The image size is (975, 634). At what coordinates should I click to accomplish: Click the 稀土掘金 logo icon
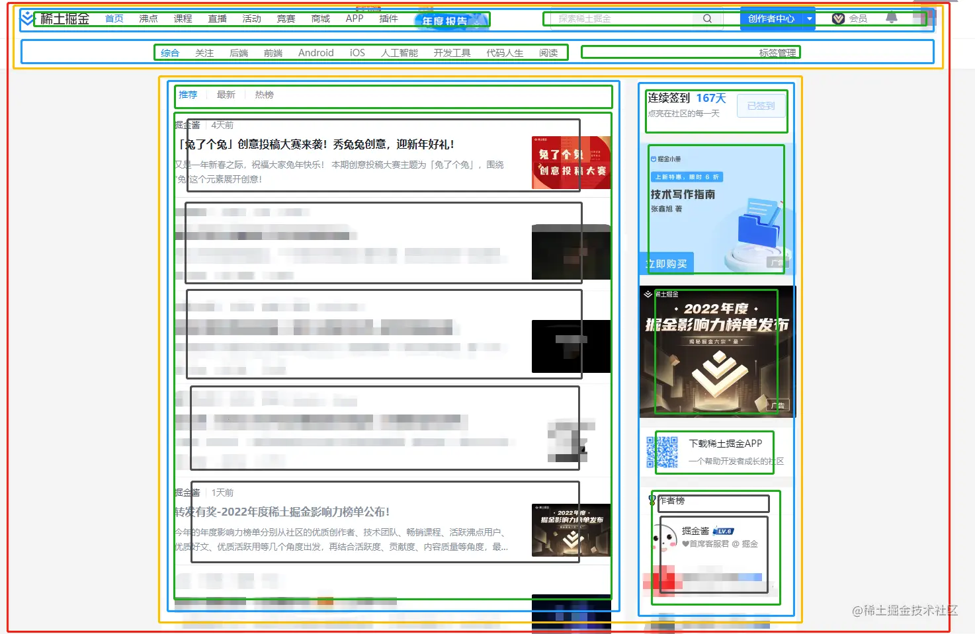point(27,18)
